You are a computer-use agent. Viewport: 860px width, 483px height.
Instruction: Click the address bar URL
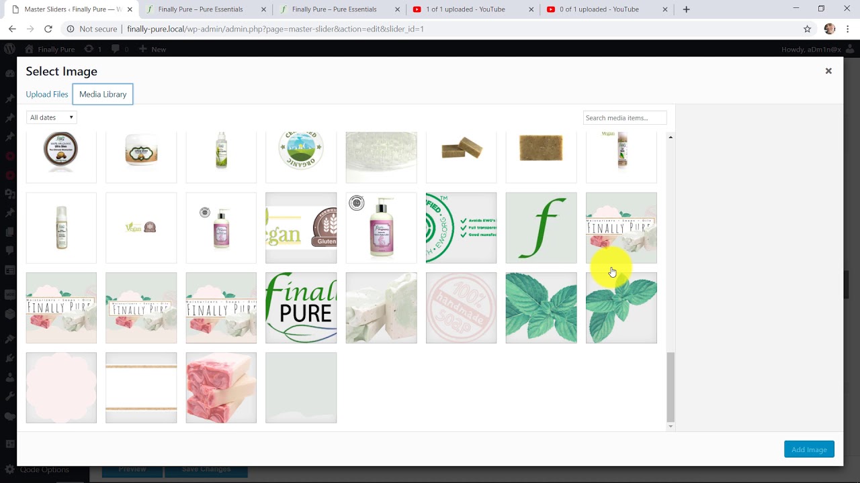tap(275, 29)
